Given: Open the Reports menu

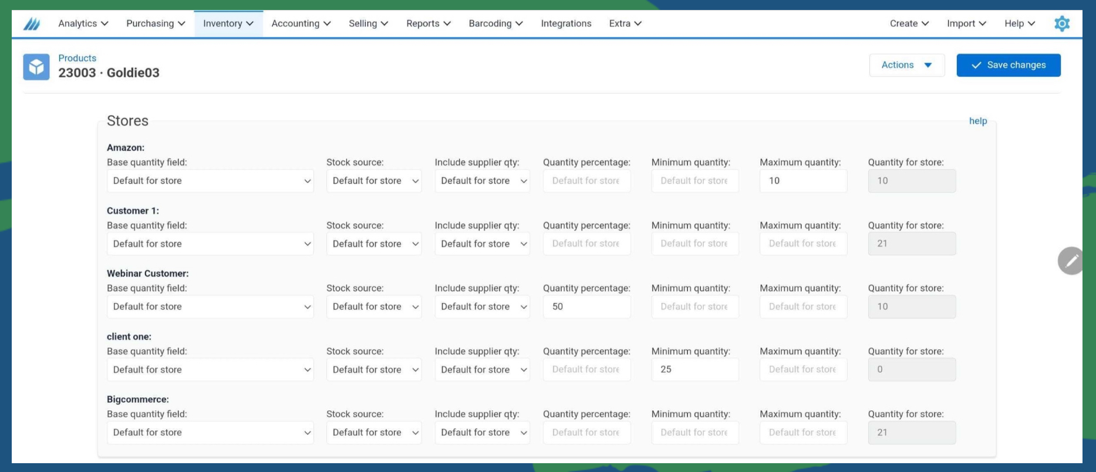Looking at the screenshot, I should click(x=429, y=23).
